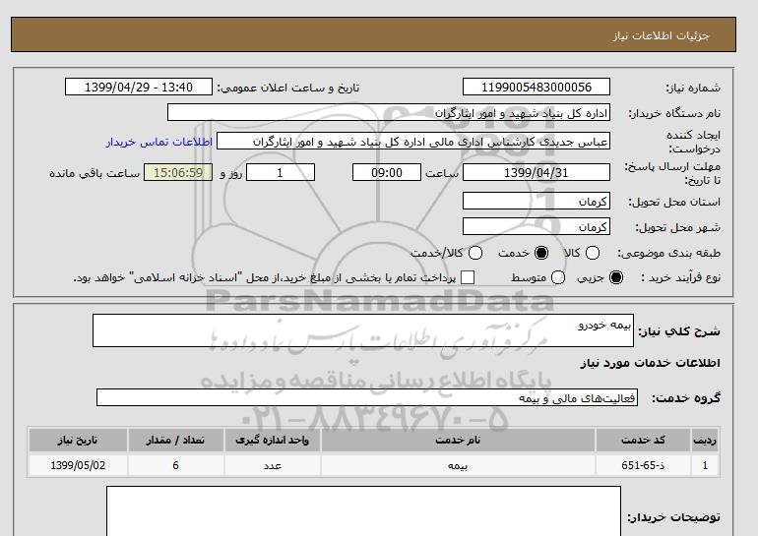Image resolution: width=758 pixels, height=536 pixels.
Task: Click the request creator عباس جدیدی field
Action: tap(413, 142)
